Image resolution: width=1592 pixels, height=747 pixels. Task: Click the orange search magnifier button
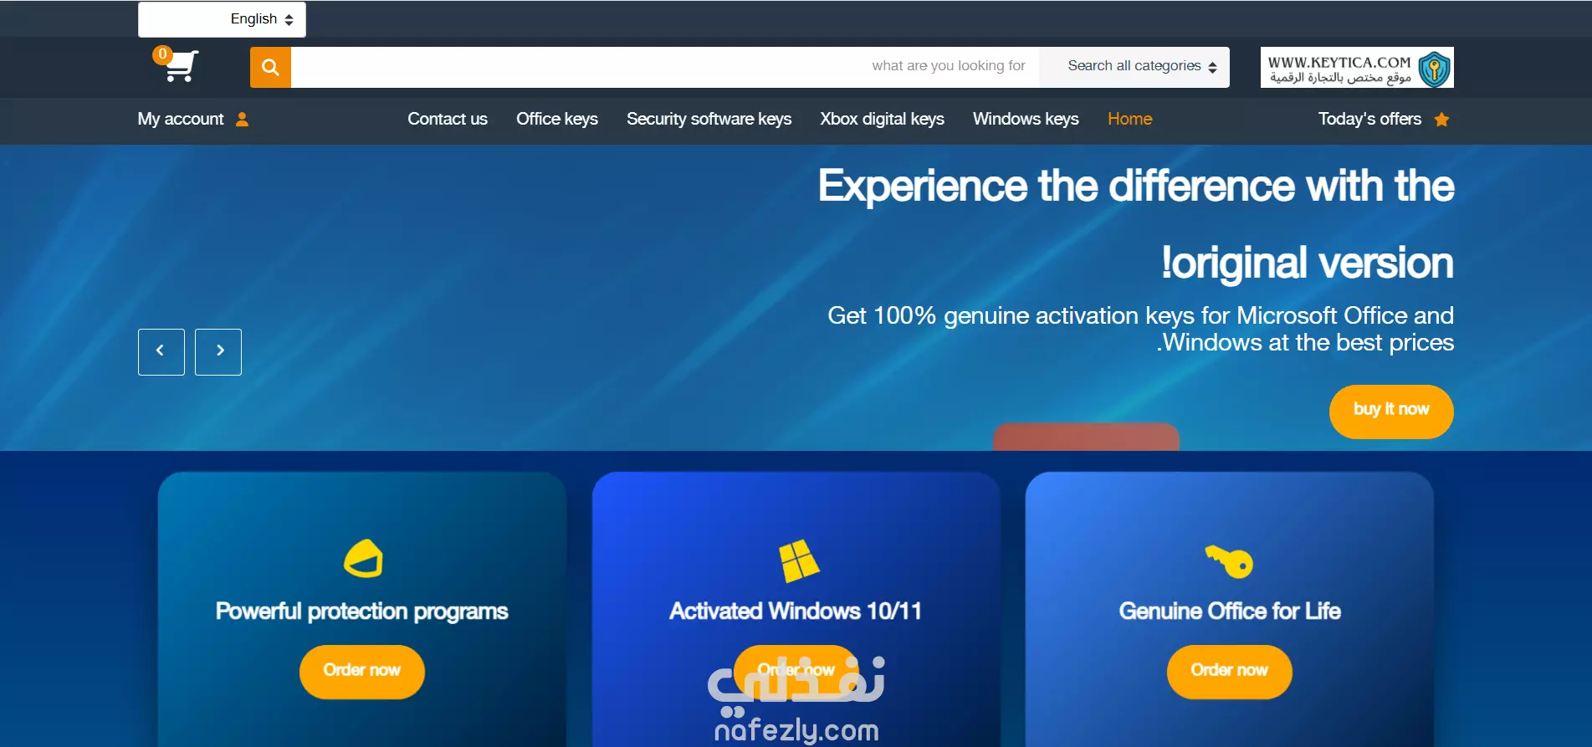[x=270, y=67]
